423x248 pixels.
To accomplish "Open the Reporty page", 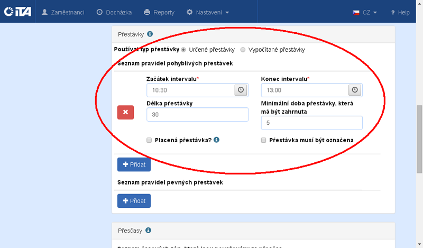I will point(159,12).
